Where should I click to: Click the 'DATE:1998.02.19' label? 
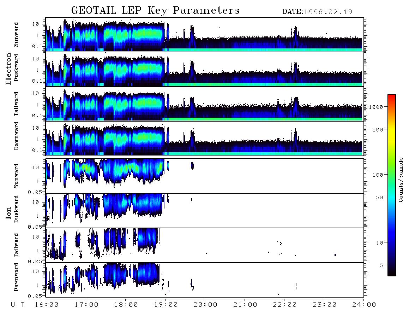(317, 12)
